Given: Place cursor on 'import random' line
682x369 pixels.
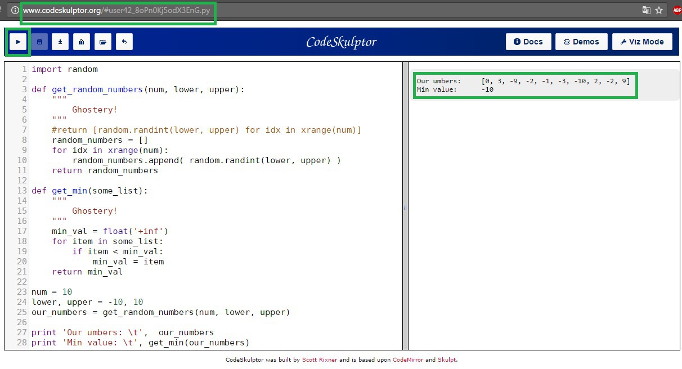Looking at the screenshot, I should [x=65, y=69].
